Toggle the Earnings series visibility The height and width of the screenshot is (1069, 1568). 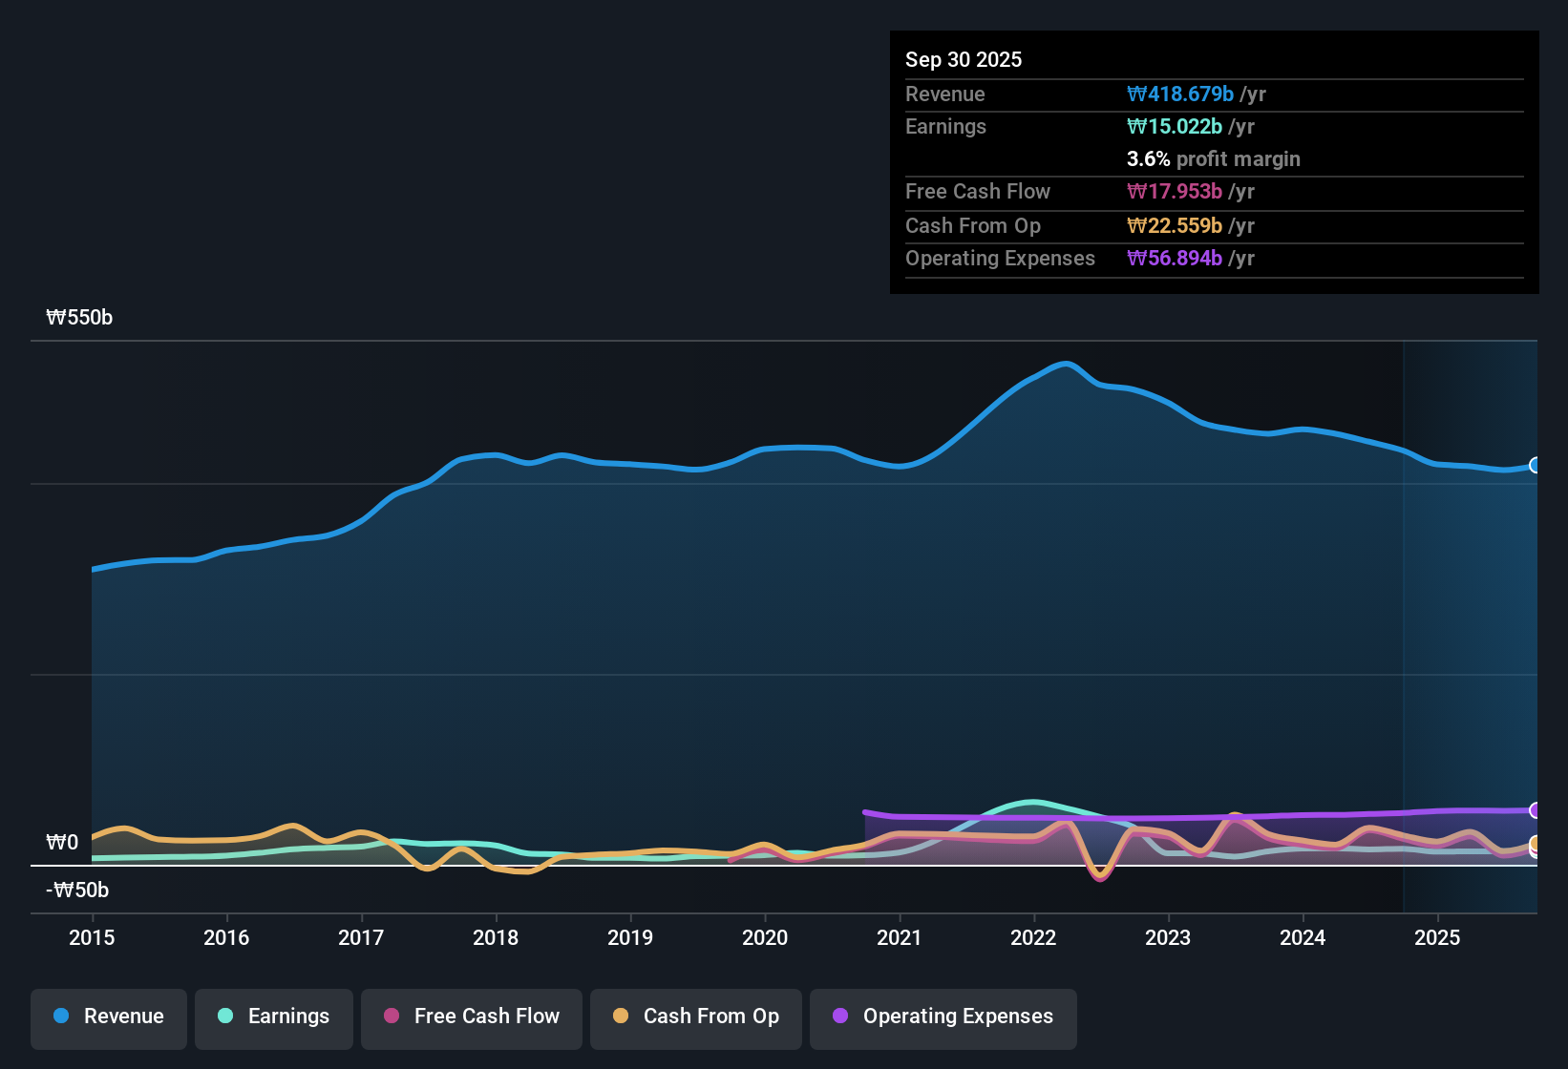pyautogui.click(x=273, y=1017)
